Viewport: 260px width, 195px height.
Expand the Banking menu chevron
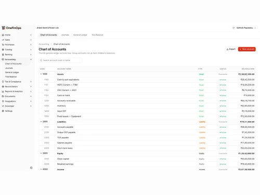coord(31,55)
